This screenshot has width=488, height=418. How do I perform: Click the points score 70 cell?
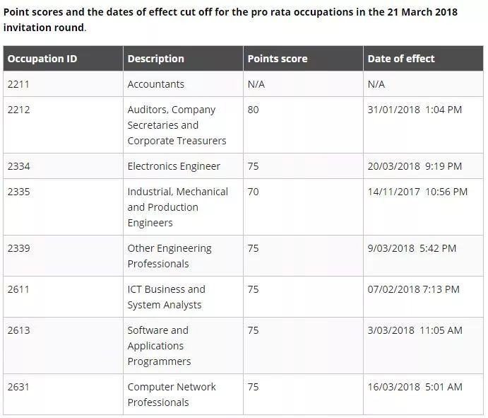click(x=303, y=207)
